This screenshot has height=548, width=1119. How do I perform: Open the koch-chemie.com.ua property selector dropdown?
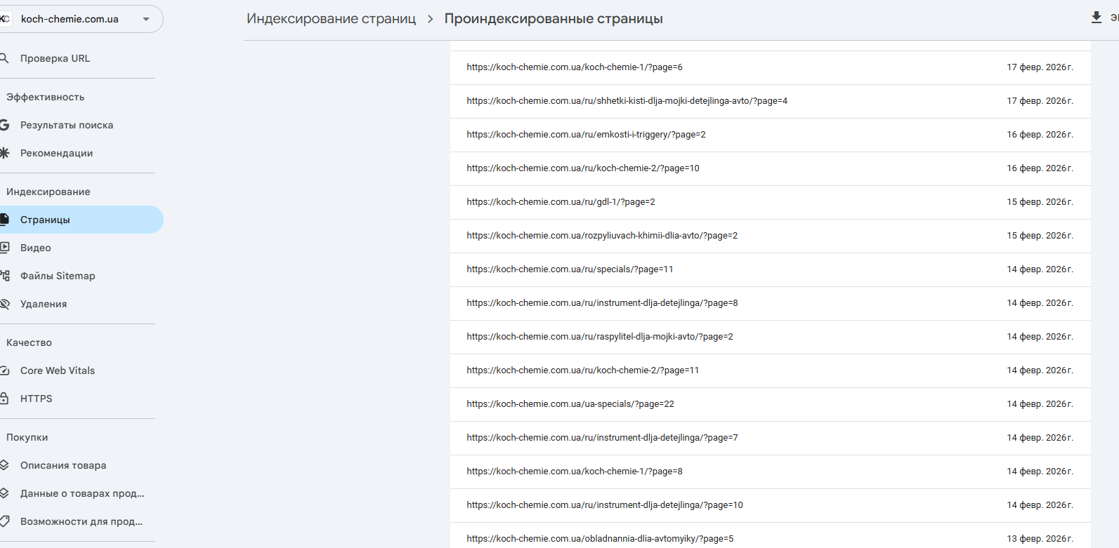pos(80,19)
